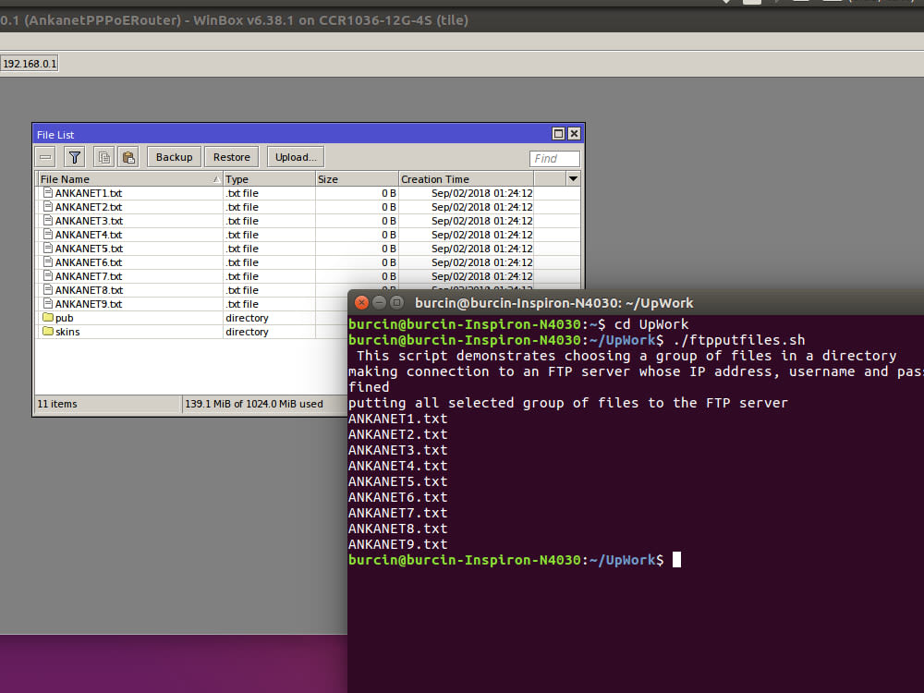Select the skins directory row
The width and height of the screenshot is (924, 693).
pyautogui.click(x=191, y=332)
